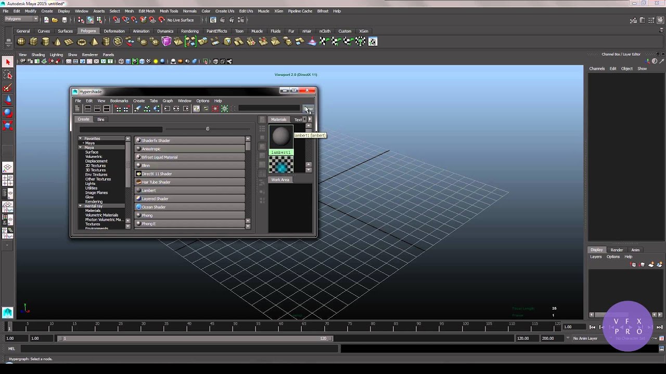Expand the Maya item under Favorites
The height and width of the screenshot is (374, 666).
pyautogui.click(x=83, y=143)
